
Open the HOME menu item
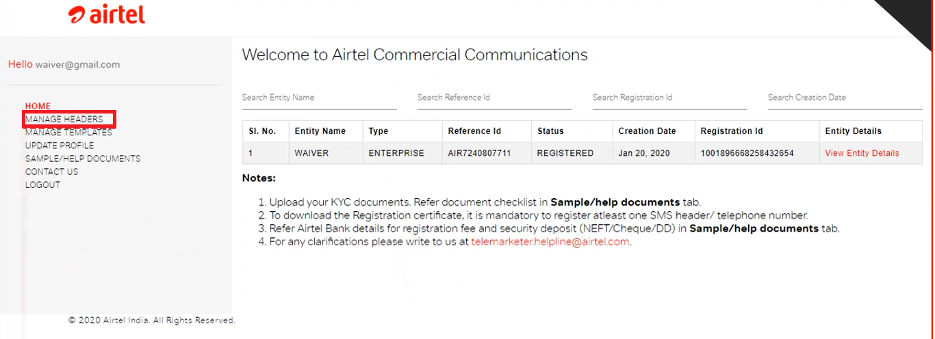[x=38, y=106]
